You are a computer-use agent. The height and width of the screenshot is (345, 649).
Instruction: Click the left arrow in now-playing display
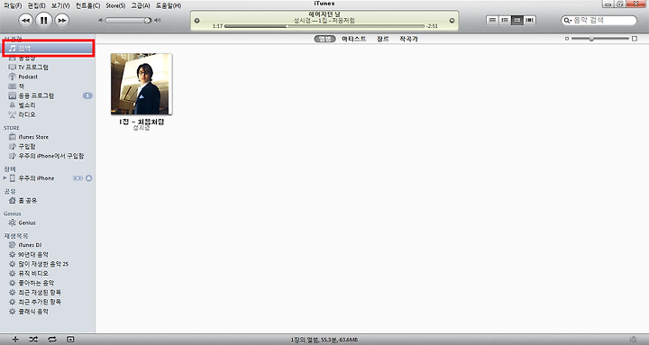click(197, 21)
